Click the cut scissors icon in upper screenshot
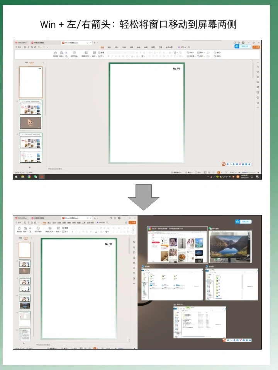The image size is (278, 370). [x=66, y=53]
